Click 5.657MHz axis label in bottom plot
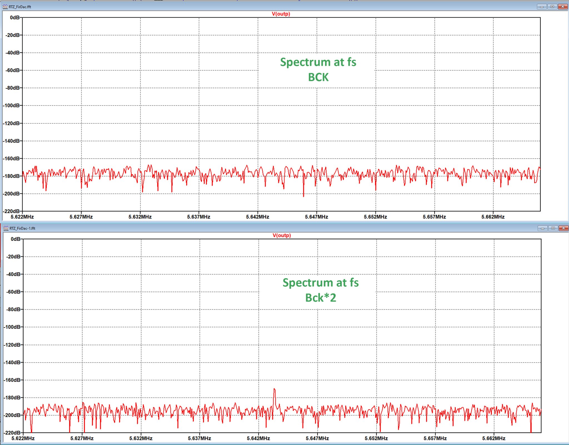This screenshot has height=445, width=569. pos(435,439)
